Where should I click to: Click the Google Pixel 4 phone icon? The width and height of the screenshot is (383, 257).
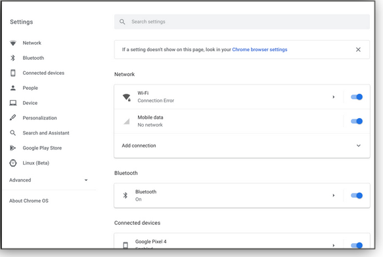(125, 245)
